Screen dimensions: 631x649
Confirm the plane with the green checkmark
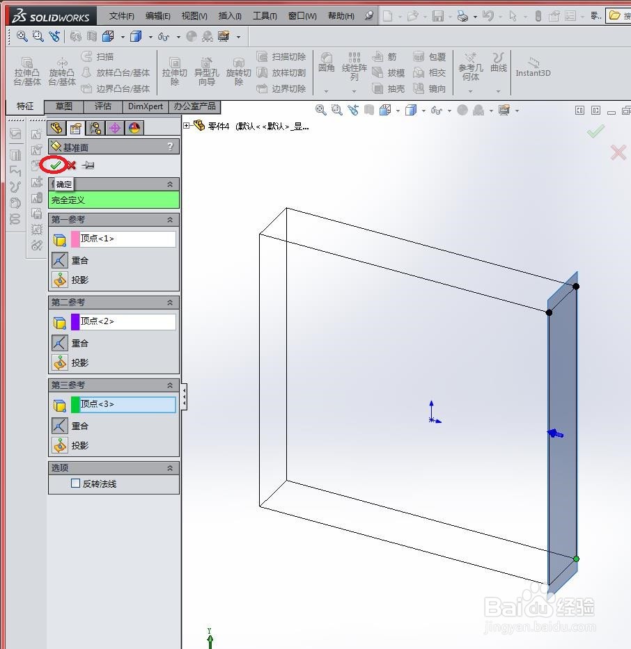pyautogui.click(x=55, y=166)
